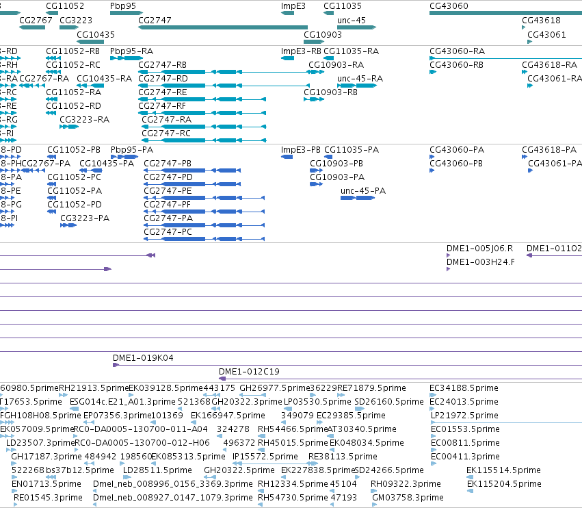Click the CG10903 gene label

(x=323, y=34)
